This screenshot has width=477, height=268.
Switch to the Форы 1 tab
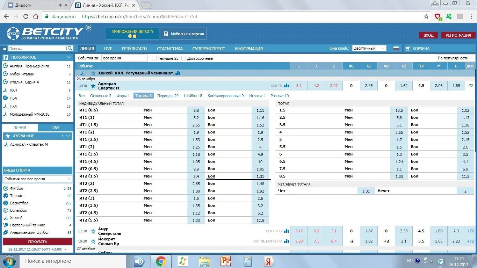pos(123,96)
